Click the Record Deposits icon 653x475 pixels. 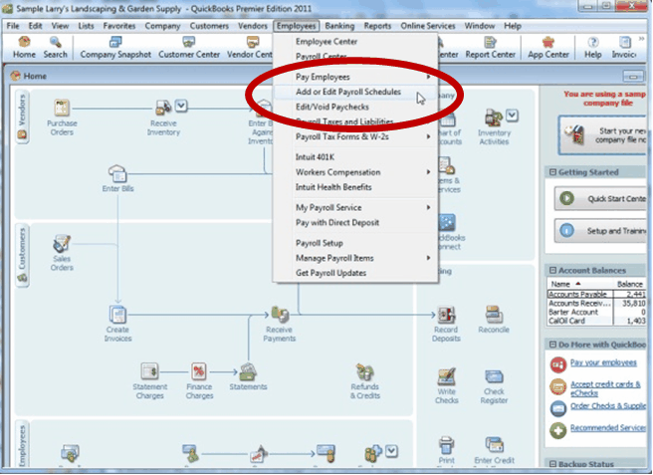click(447, 317)
